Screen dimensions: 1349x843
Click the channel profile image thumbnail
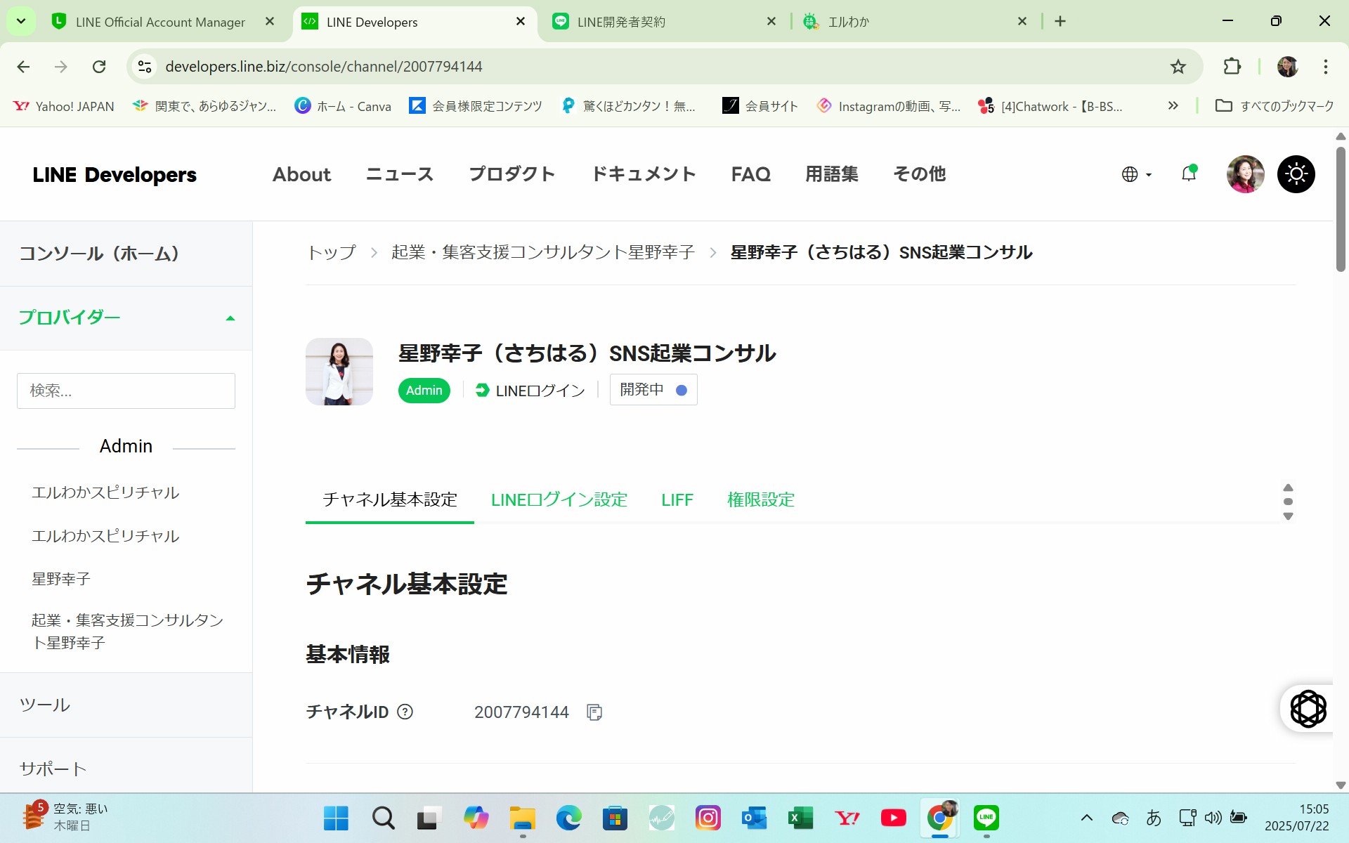[339, 372]
